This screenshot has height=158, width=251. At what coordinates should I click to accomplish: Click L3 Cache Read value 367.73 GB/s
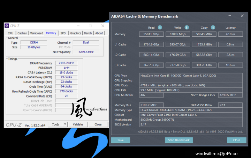(151, 65)
